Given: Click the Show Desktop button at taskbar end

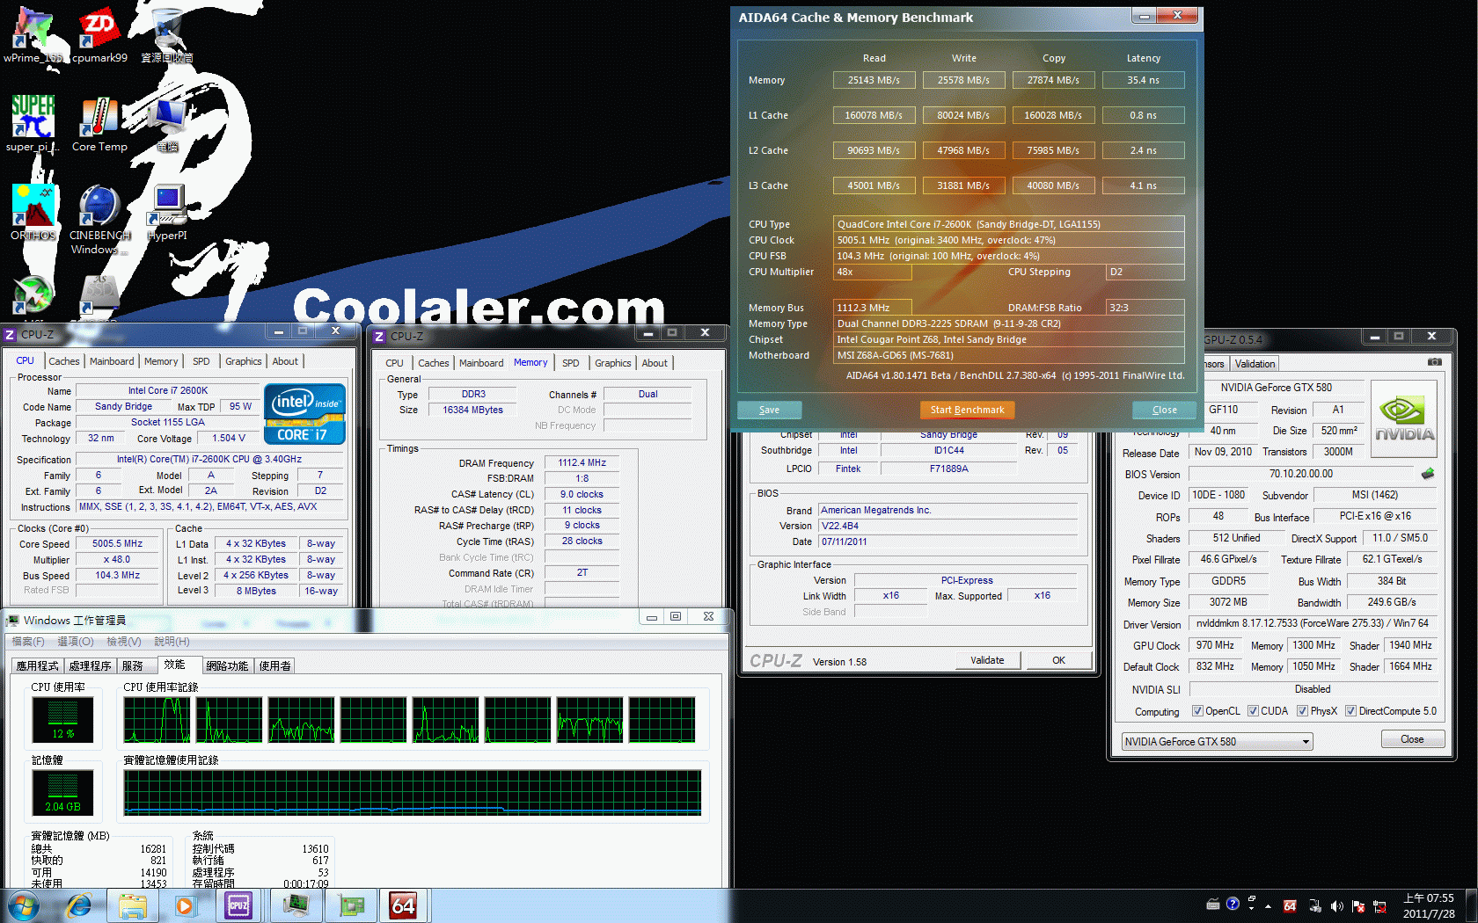Looking at the screenshot, I should (1471, 905).
